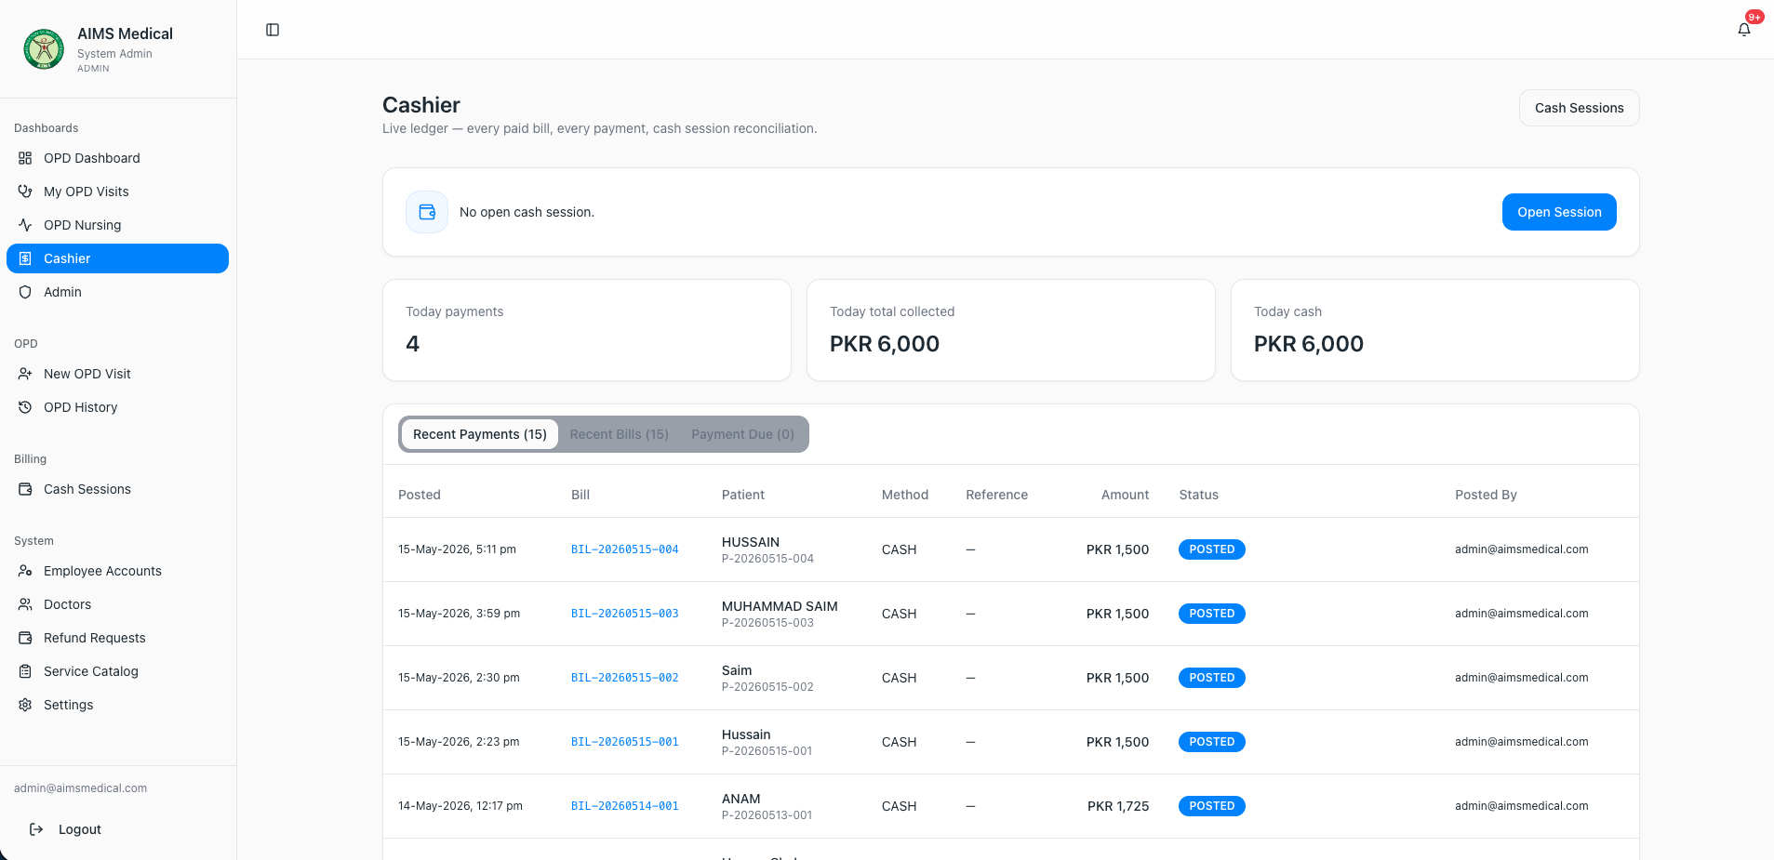The height and width of the screenshot is (860, 1774).
Task: Click the Today cash card
Action: pos(1435,330)
